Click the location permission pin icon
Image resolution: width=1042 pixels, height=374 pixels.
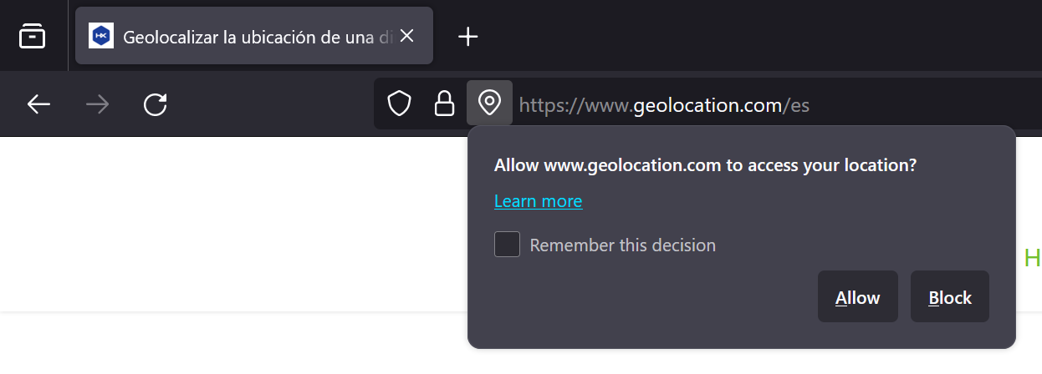point(489,104)
